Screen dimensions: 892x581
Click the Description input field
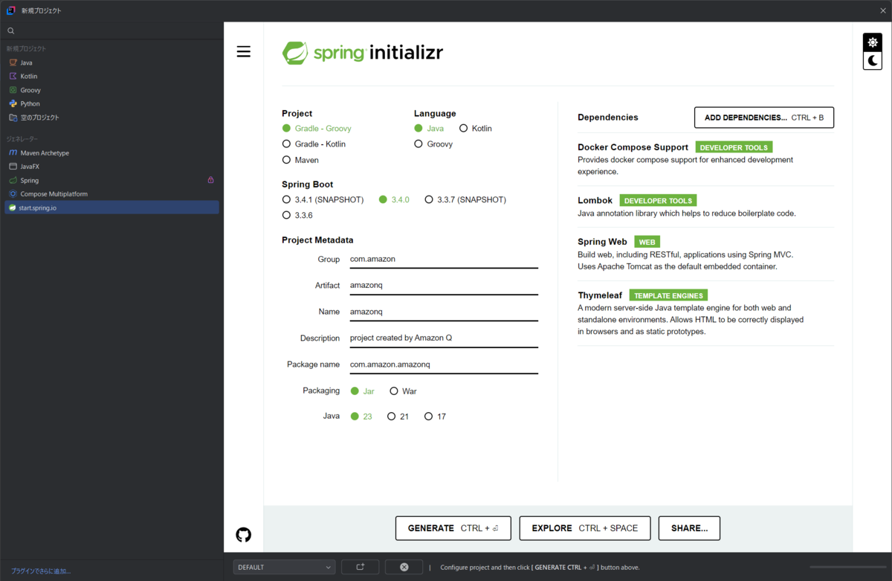[444, 338]
